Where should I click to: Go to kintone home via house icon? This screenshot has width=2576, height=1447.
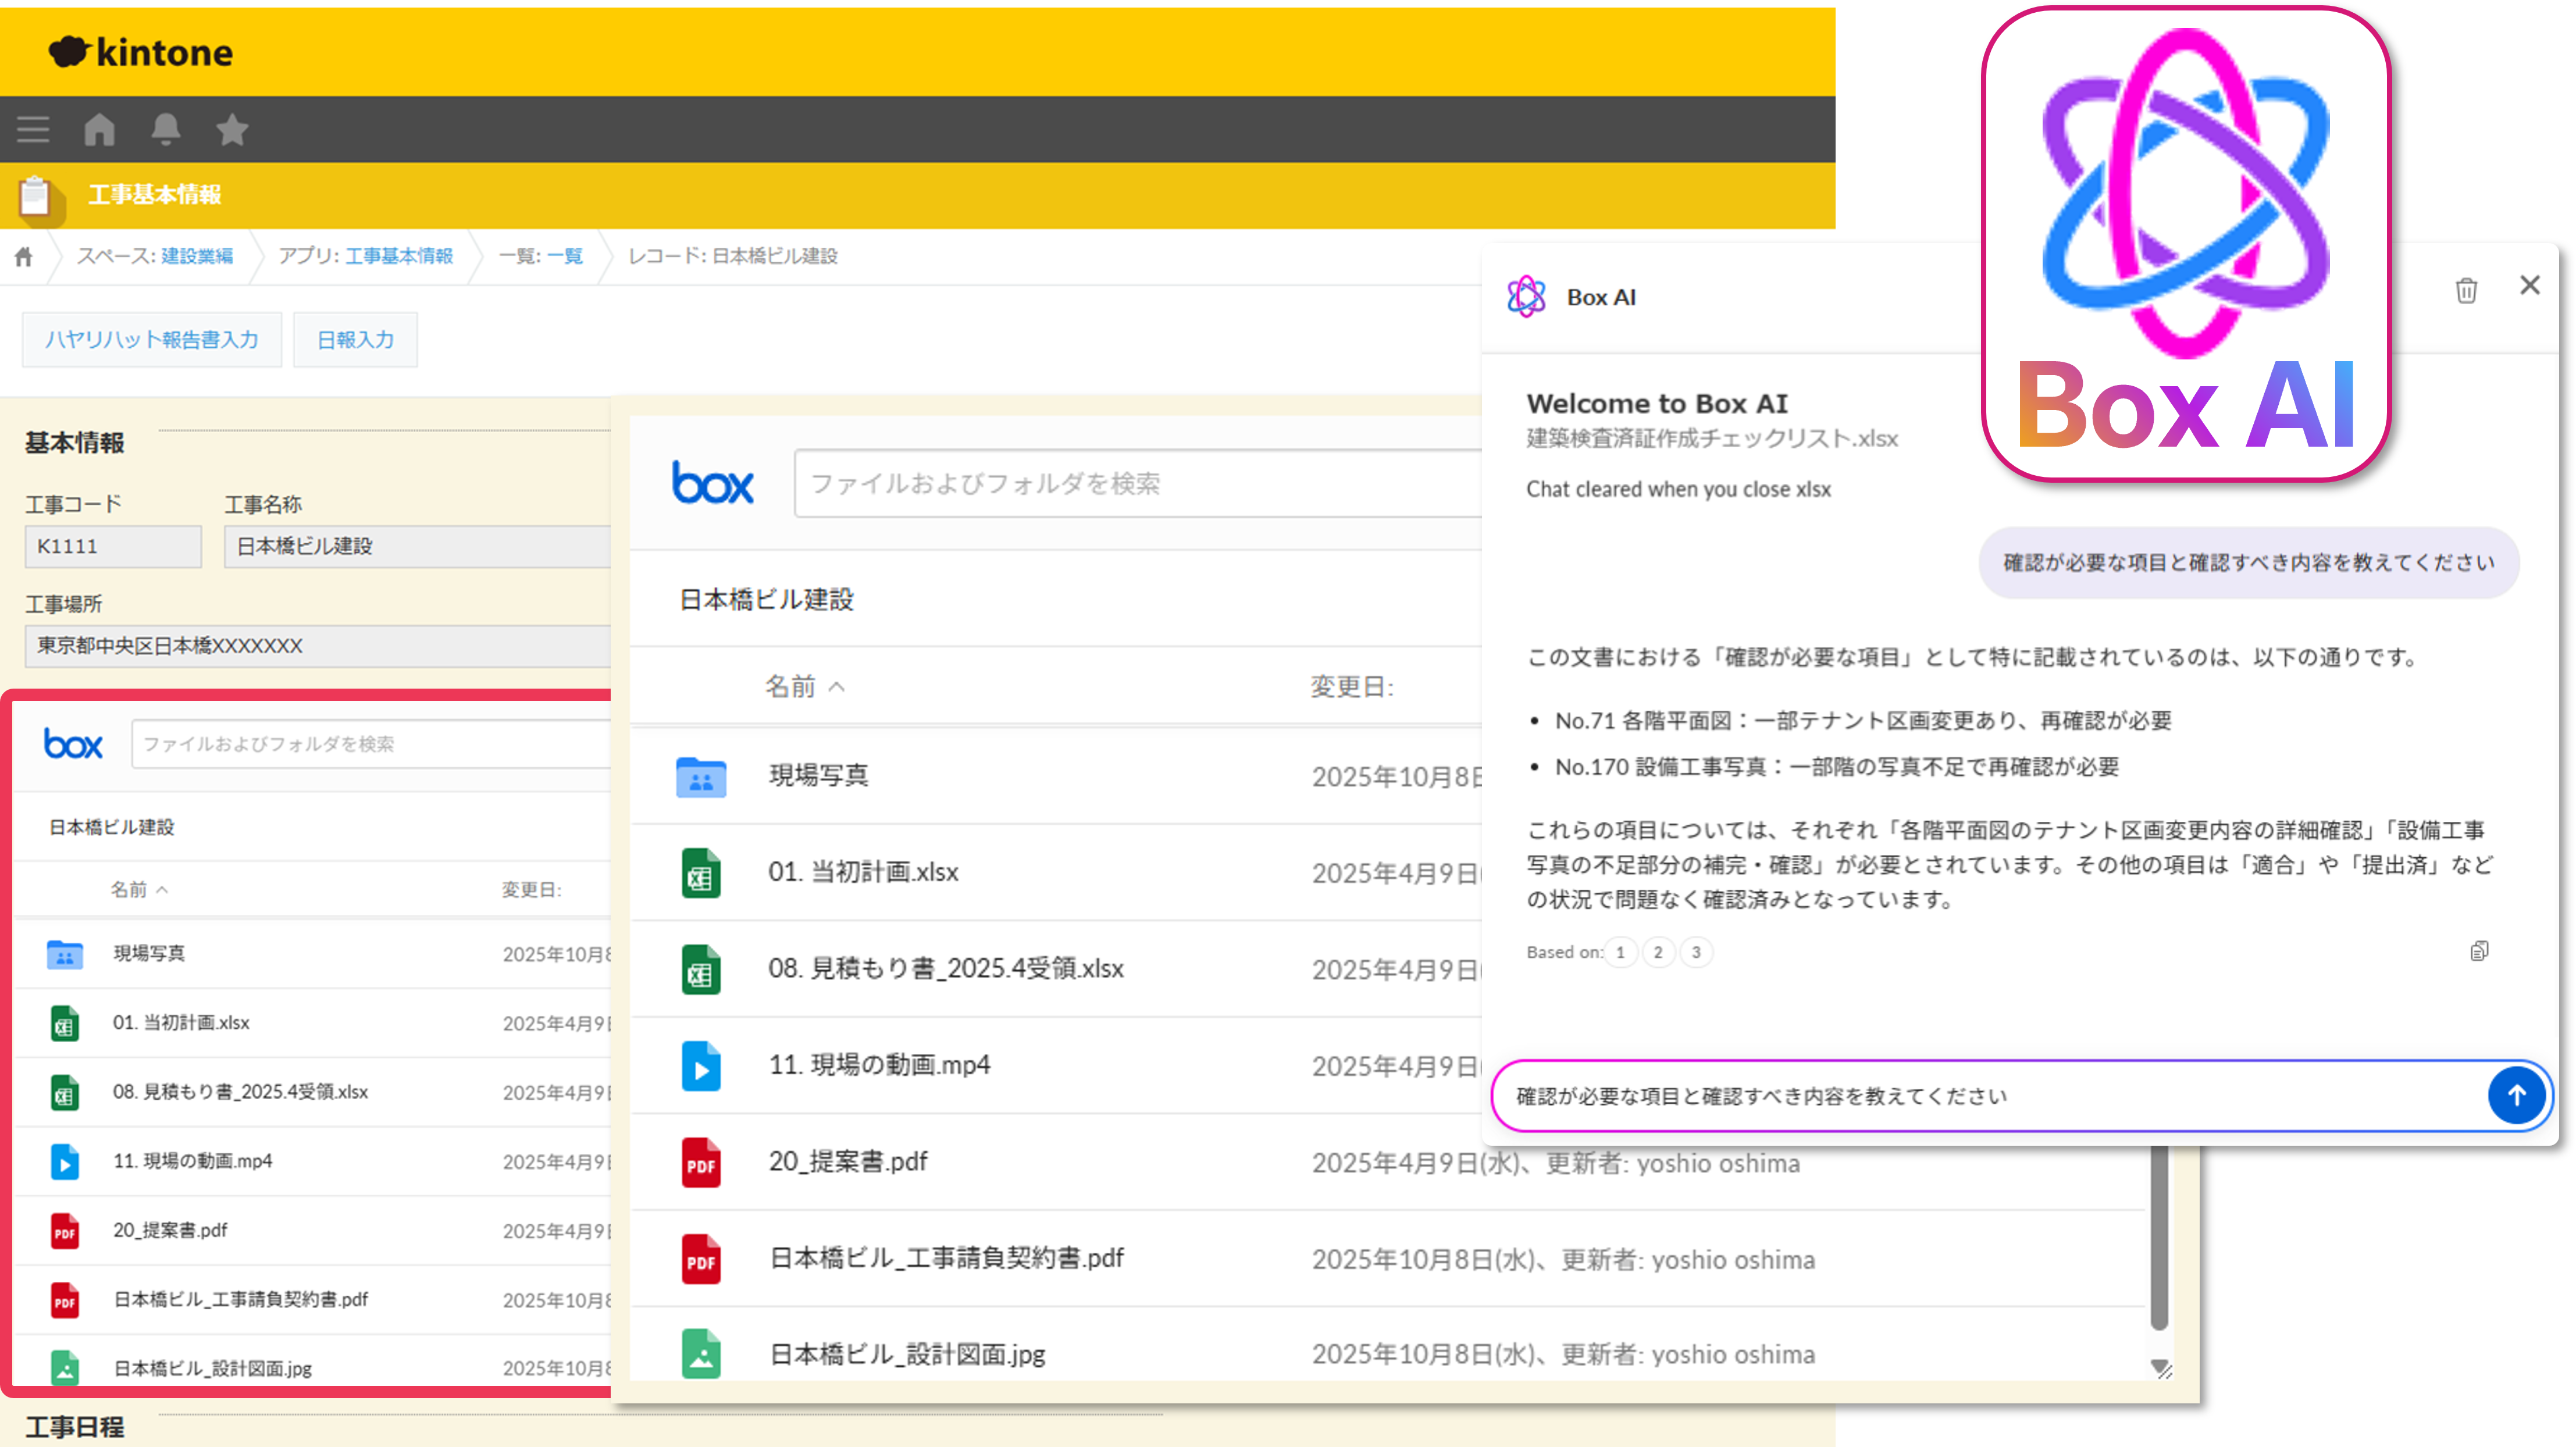click(x=99, y=129)
